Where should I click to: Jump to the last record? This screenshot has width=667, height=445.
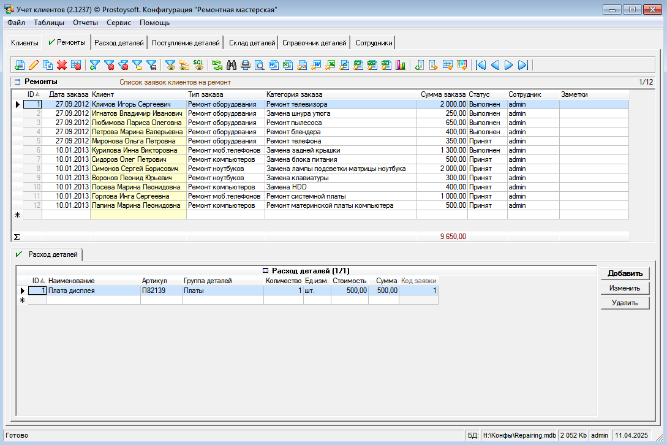coord(523,65)
